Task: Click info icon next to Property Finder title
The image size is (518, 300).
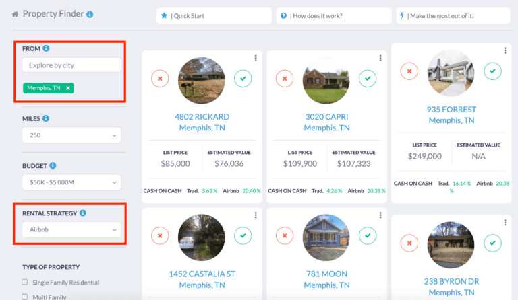Action: click(x=90, y=14)
